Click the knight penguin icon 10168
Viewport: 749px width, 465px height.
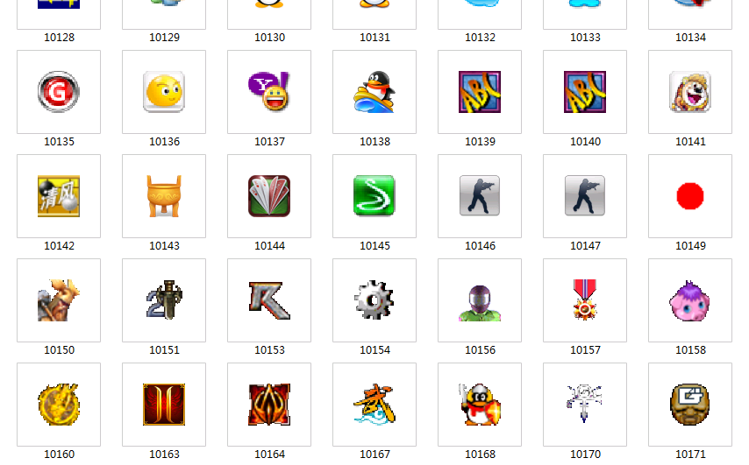[x=480, y=405]
